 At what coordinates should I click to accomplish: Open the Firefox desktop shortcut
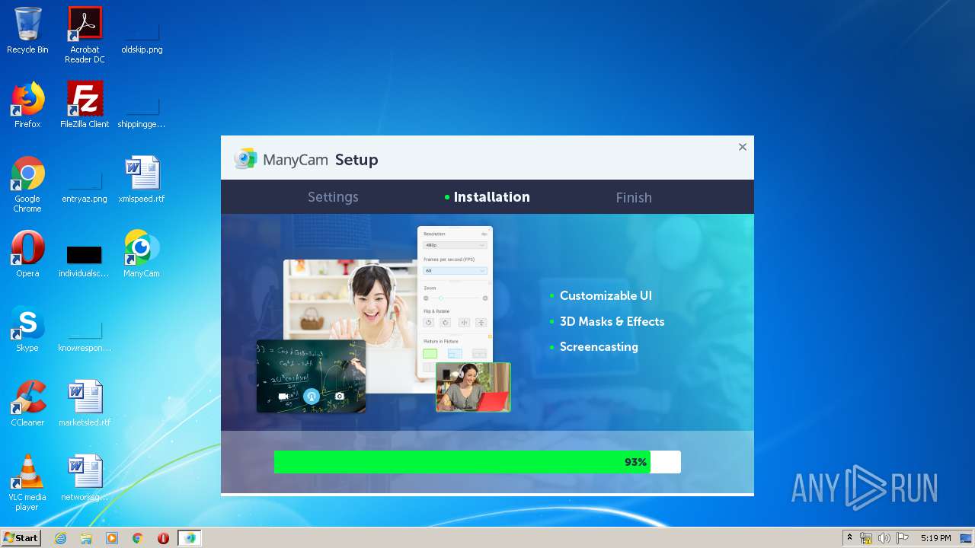(x=27, y=105)
